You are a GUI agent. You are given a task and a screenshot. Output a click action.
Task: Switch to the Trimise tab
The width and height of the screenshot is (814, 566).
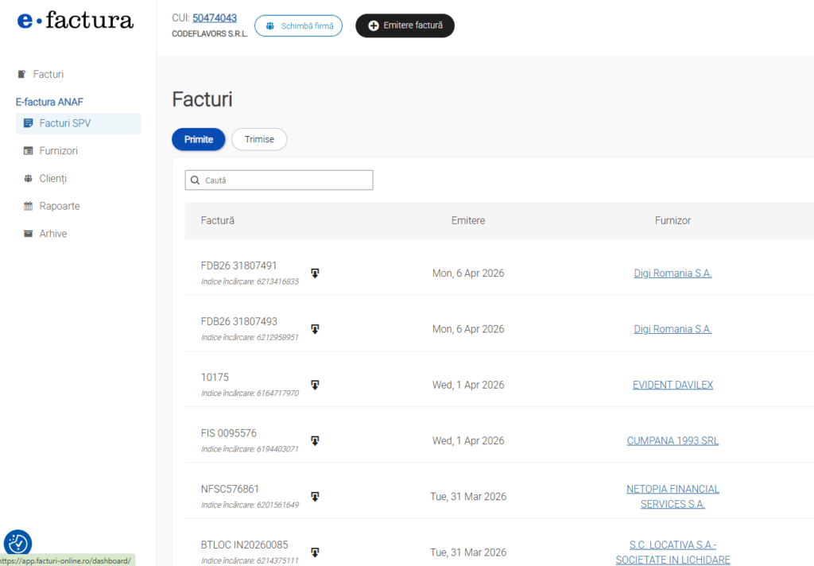coord(259,139)
